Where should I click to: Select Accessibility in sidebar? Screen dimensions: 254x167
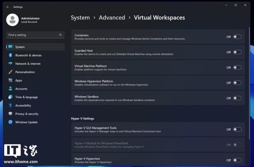click(x=23, y=106)
